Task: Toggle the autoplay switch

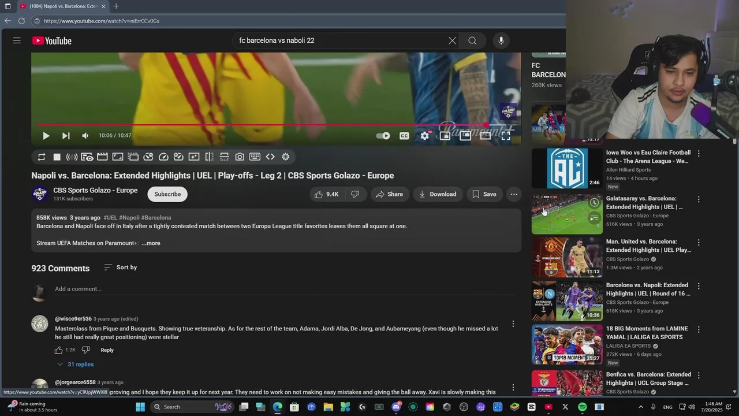Action: (383, 136)
